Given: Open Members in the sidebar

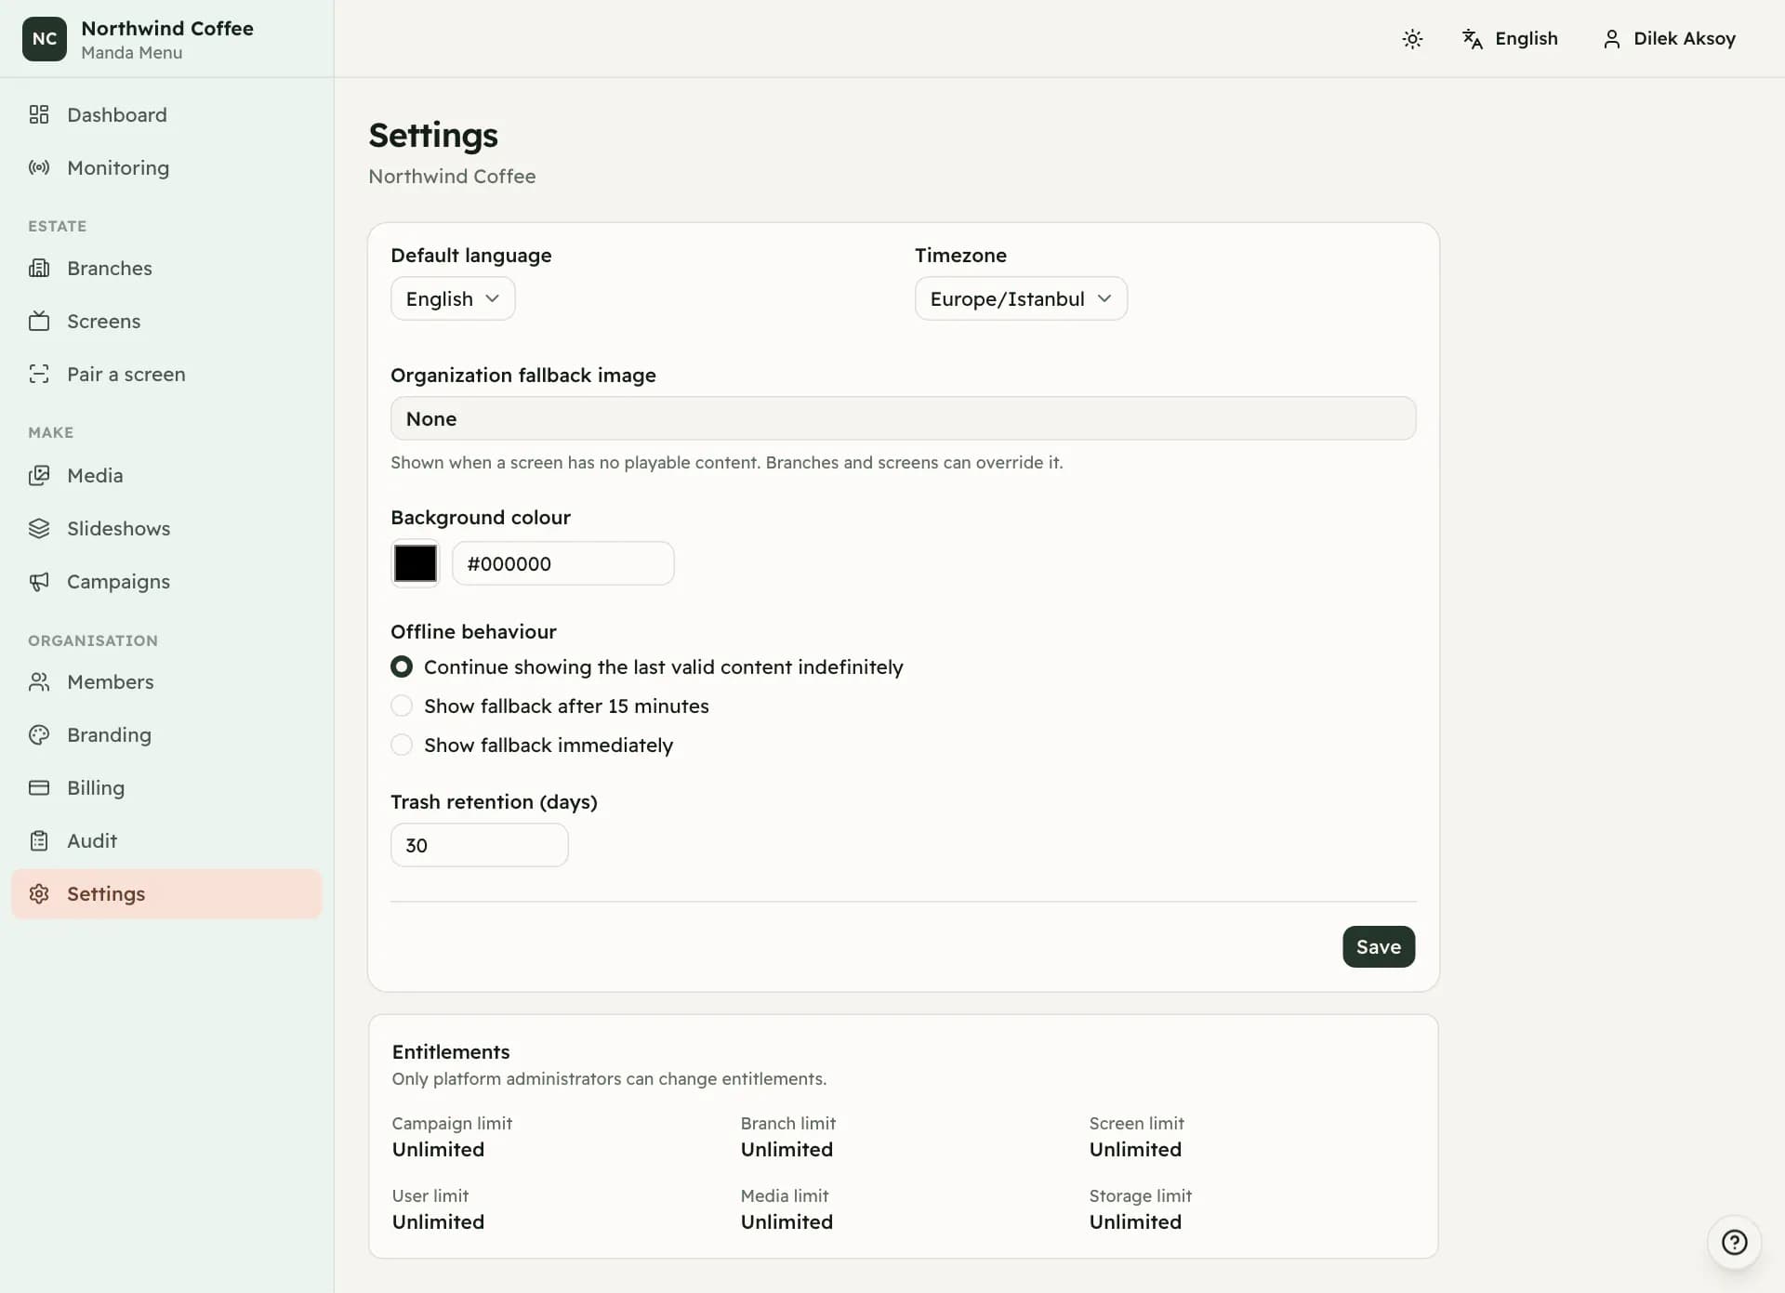Looking at the screenshot, I should 166,681.
